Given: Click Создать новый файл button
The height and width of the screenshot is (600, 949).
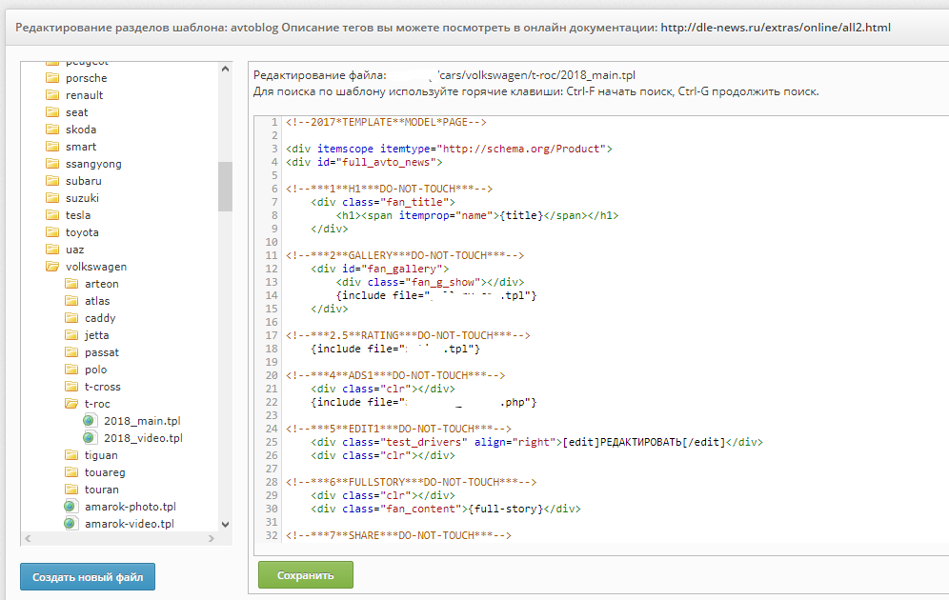Looking at the screenshot, I should pyautogui.click(x=88, y=576).
